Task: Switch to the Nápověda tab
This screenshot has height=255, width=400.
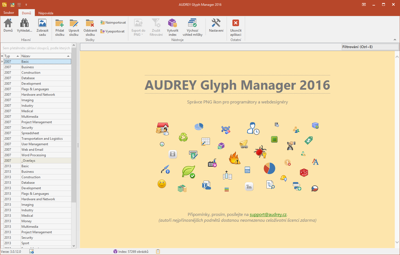Action: 46,13
